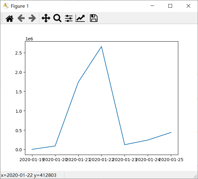Click the 2020-01-19 x-axis tick label

coord(32,160)
